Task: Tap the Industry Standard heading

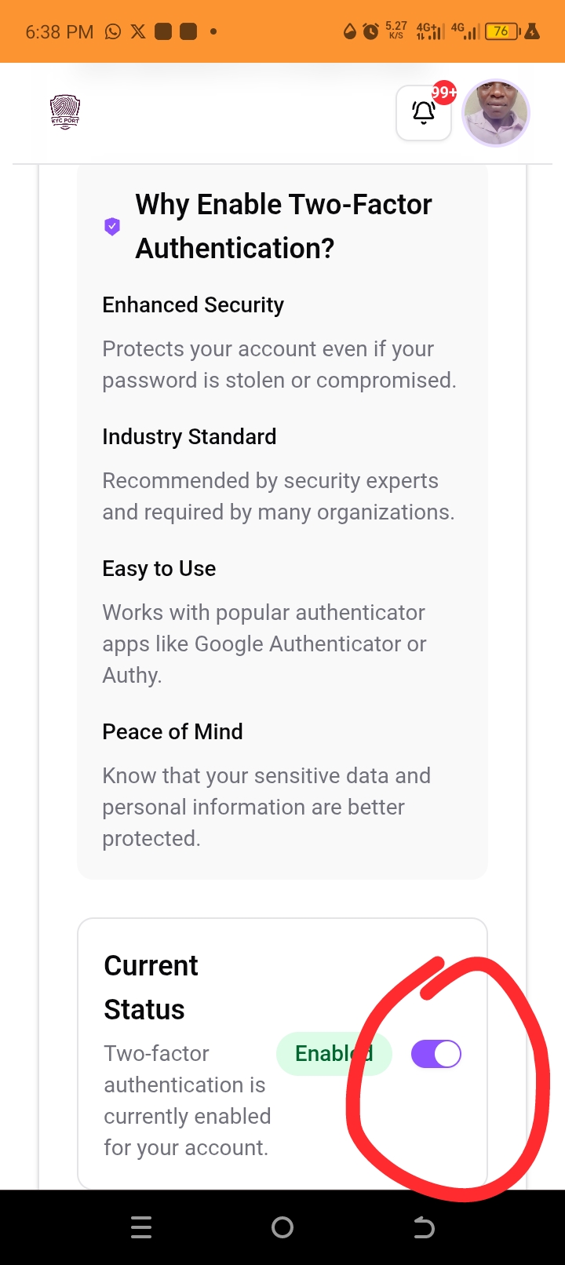Action: tap(189, 436)
